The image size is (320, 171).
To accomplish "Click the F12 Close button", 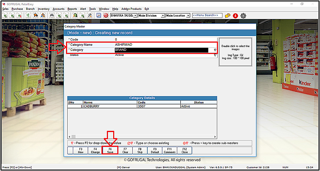I will pyautogui.click(x=184, y=151).
